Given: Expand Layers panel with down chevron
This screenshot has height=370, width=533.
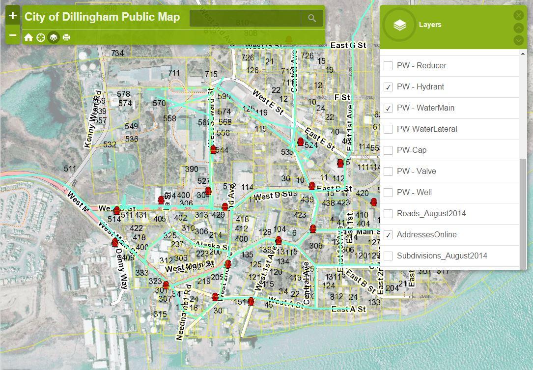Looking at the screenshot, I should coord(518,40).
